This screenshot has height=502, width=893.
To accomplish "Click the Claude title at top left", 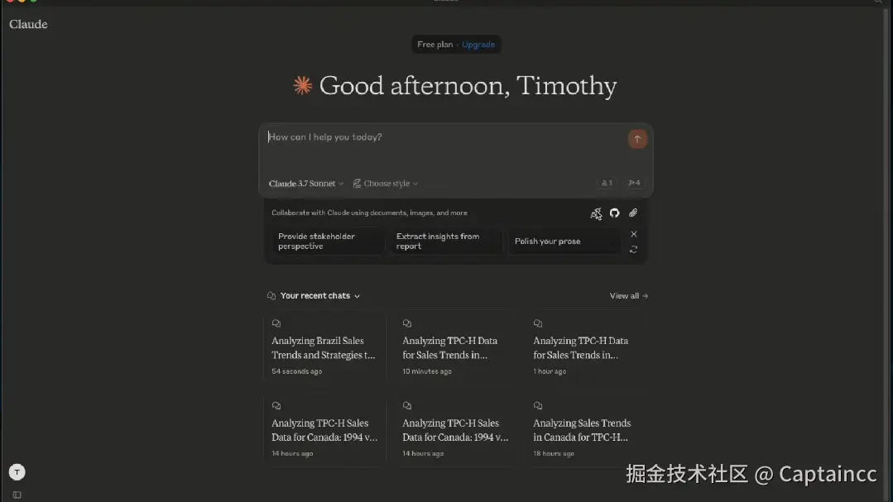I will (28, 24).
